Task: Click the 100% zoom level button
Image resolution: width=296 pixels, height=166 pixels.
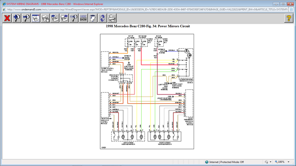Action: pos(280,162)
